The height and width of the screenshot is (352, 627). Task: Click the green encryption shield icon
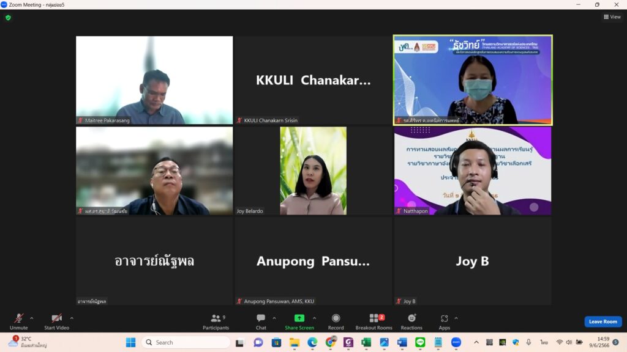(x=8, y=18)
